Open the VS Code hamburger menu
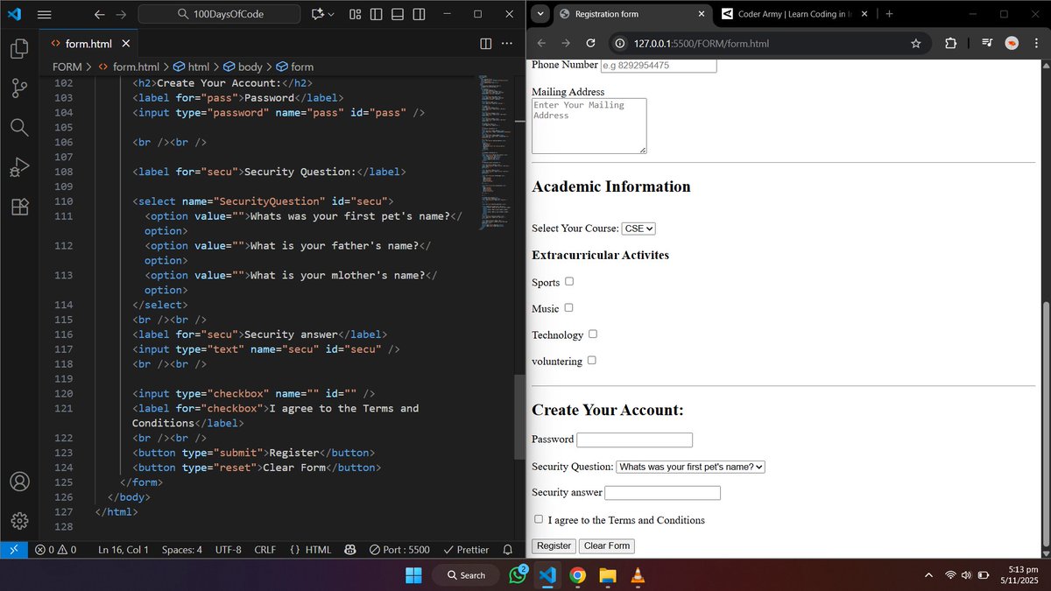The image size is (1051, 591). pos(45,14)
